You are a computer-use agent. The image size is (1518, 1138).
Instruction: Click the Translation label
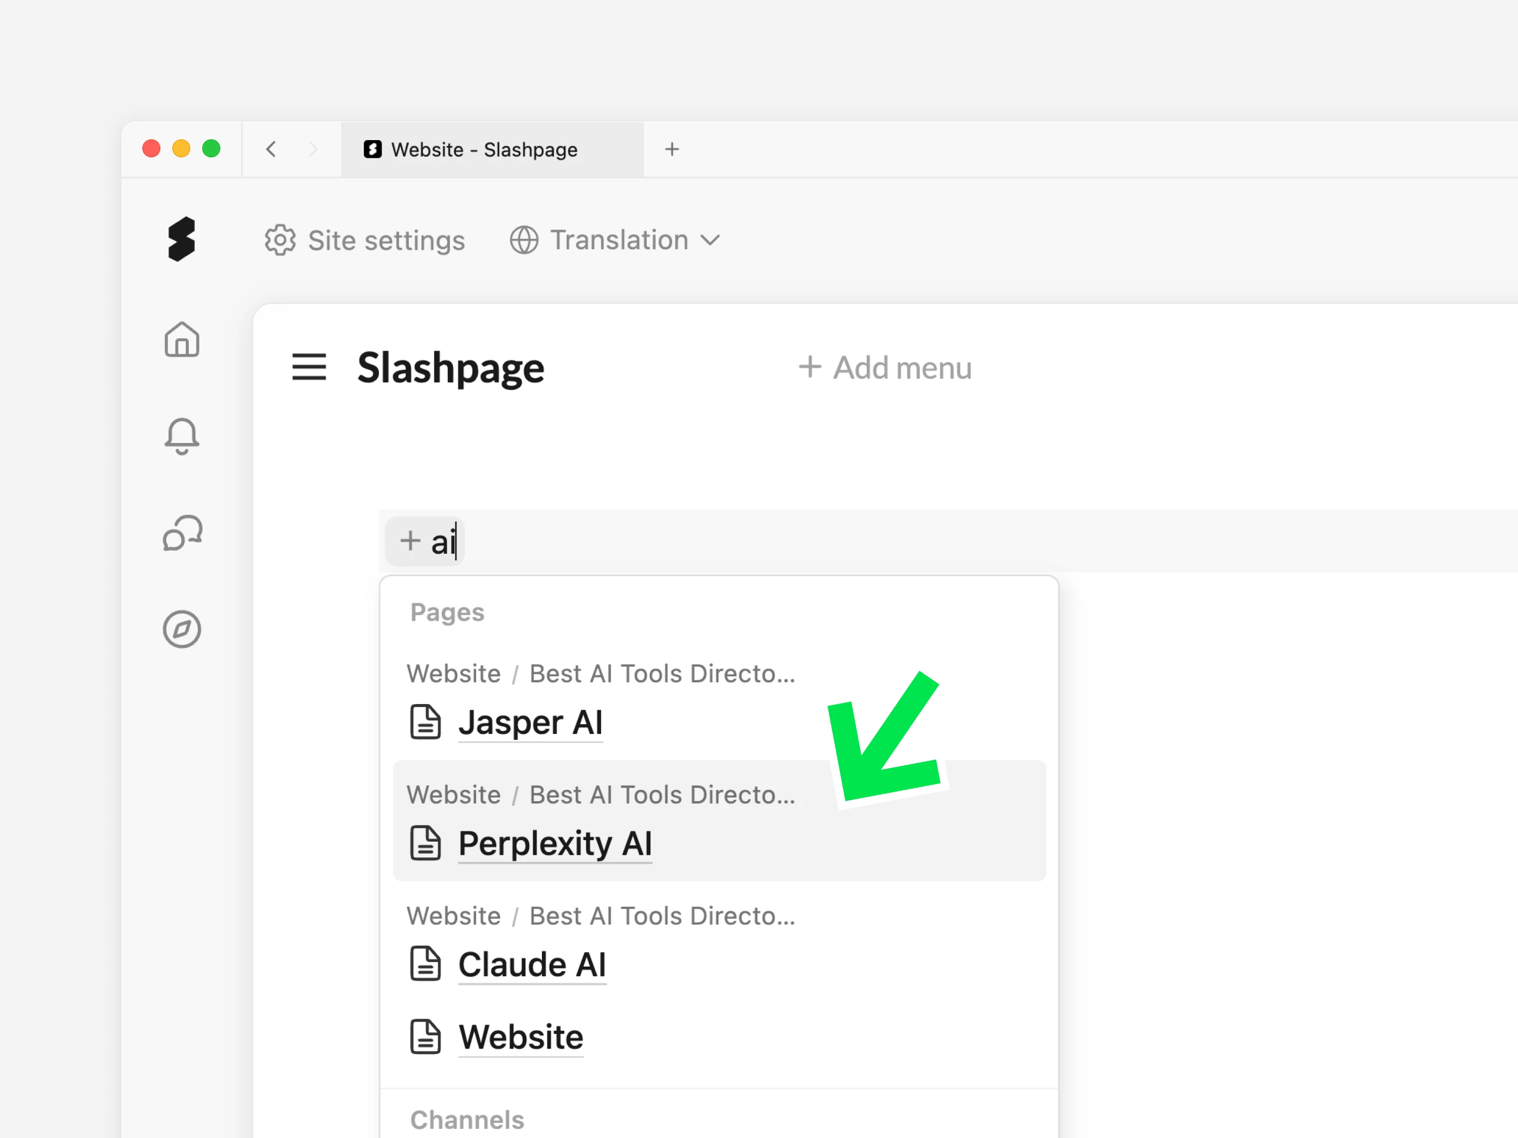pos(619,240)
